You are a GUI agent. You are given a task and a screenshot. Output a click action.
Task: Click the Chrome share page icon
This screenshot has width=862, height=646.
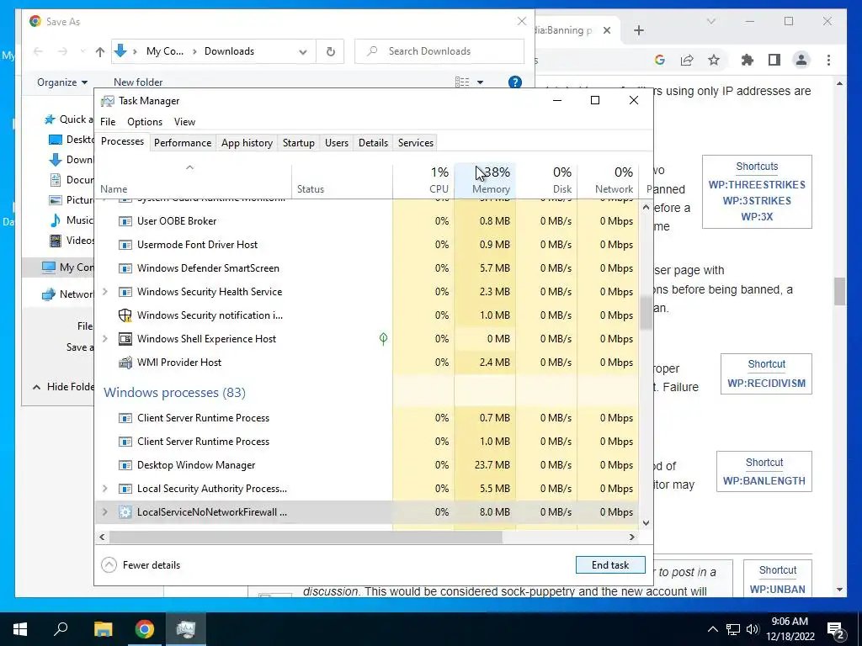pyautogui.click(x=687, y=60)
